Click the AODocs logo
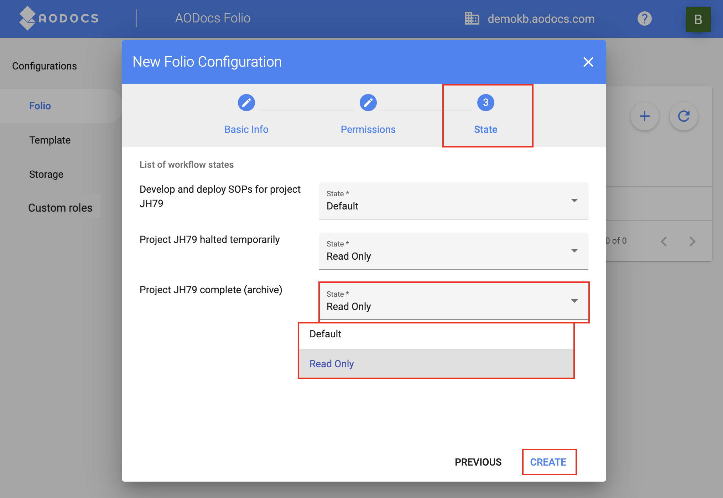The image size is (723, 498). [x=59, y=18]
